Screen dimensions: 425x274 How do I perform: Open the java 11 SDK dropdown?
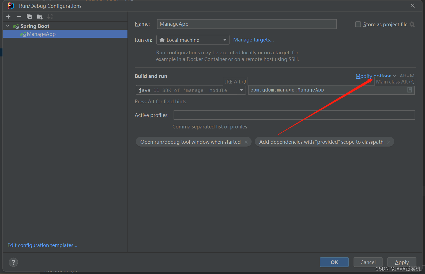pyautogui.click(x=191, y=90)
